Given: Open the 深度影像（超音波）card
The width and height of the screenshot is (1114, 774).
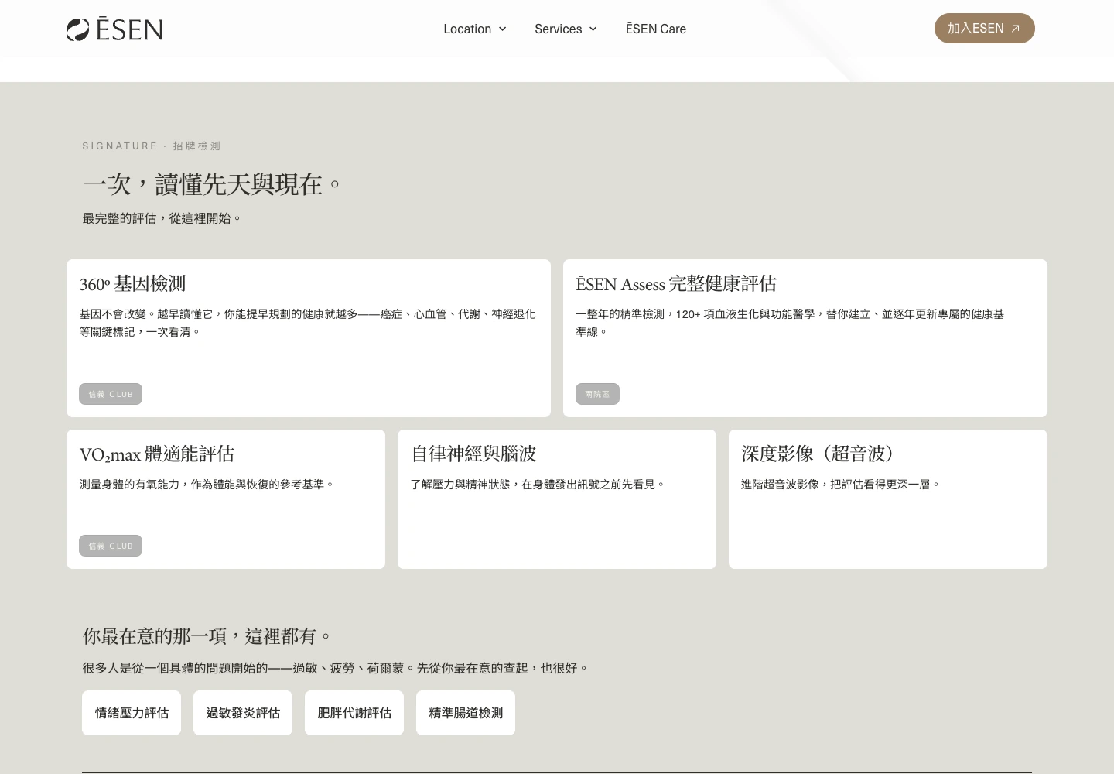Looking at the screenshot, I should [888, 499].
